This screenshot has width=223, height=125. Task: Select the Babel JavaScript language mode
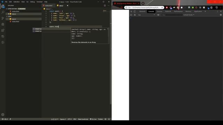83,119
